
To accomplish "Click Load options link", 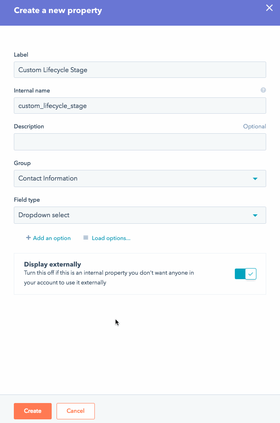I will [110, 238].
